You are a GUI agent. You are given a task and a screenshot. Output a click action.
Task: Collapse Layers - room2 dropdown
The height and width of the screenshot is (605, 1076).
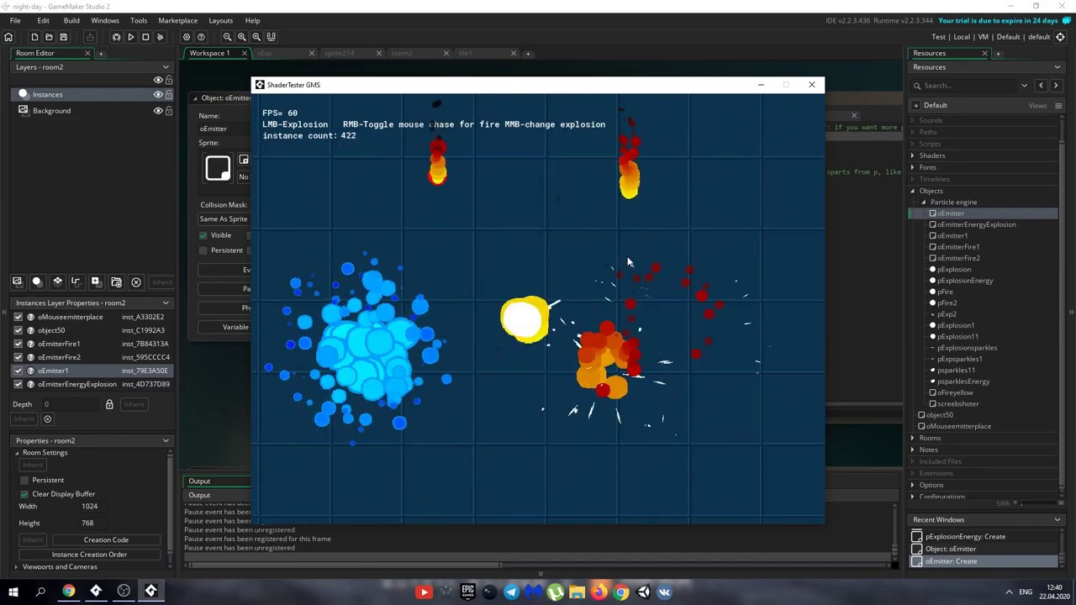point(166,67)
